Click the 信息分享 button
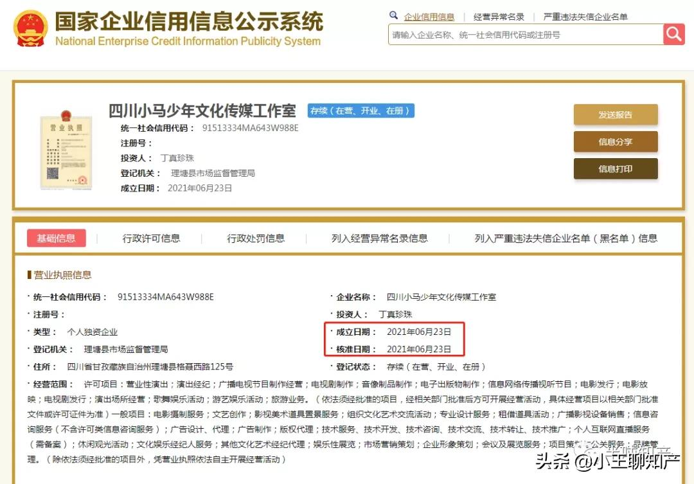The image size is (694, 484). (616, 141)
